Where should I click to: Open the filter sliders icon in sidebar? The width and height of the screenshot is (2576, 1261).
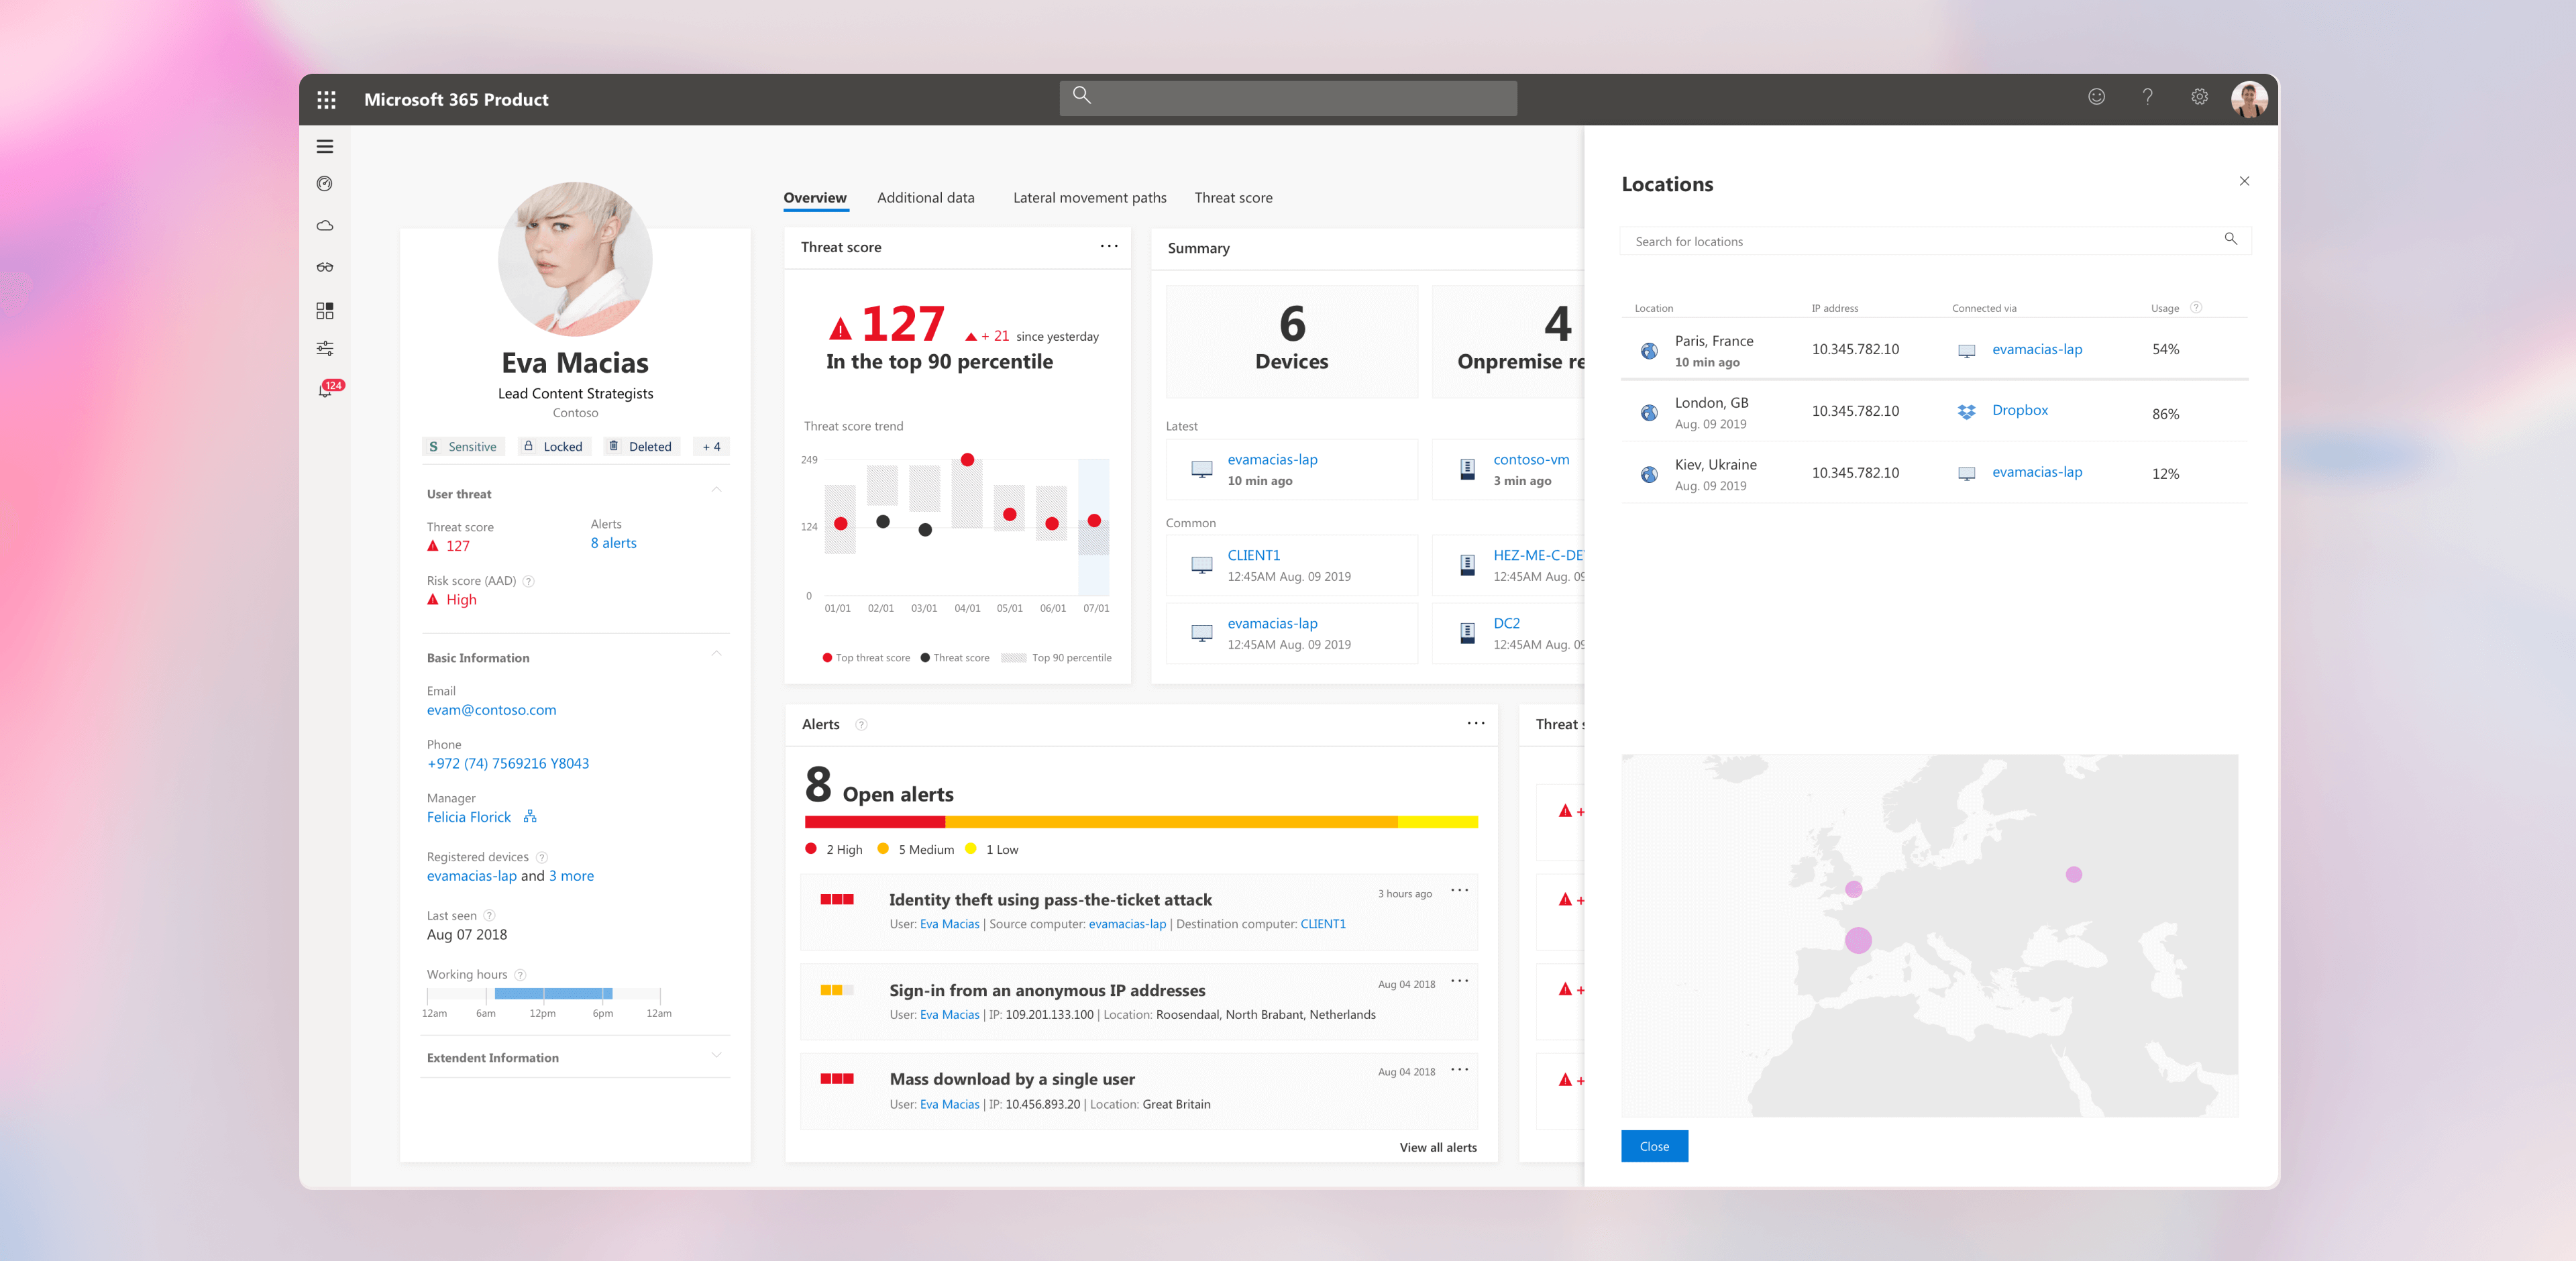click(x=325, y=347)
